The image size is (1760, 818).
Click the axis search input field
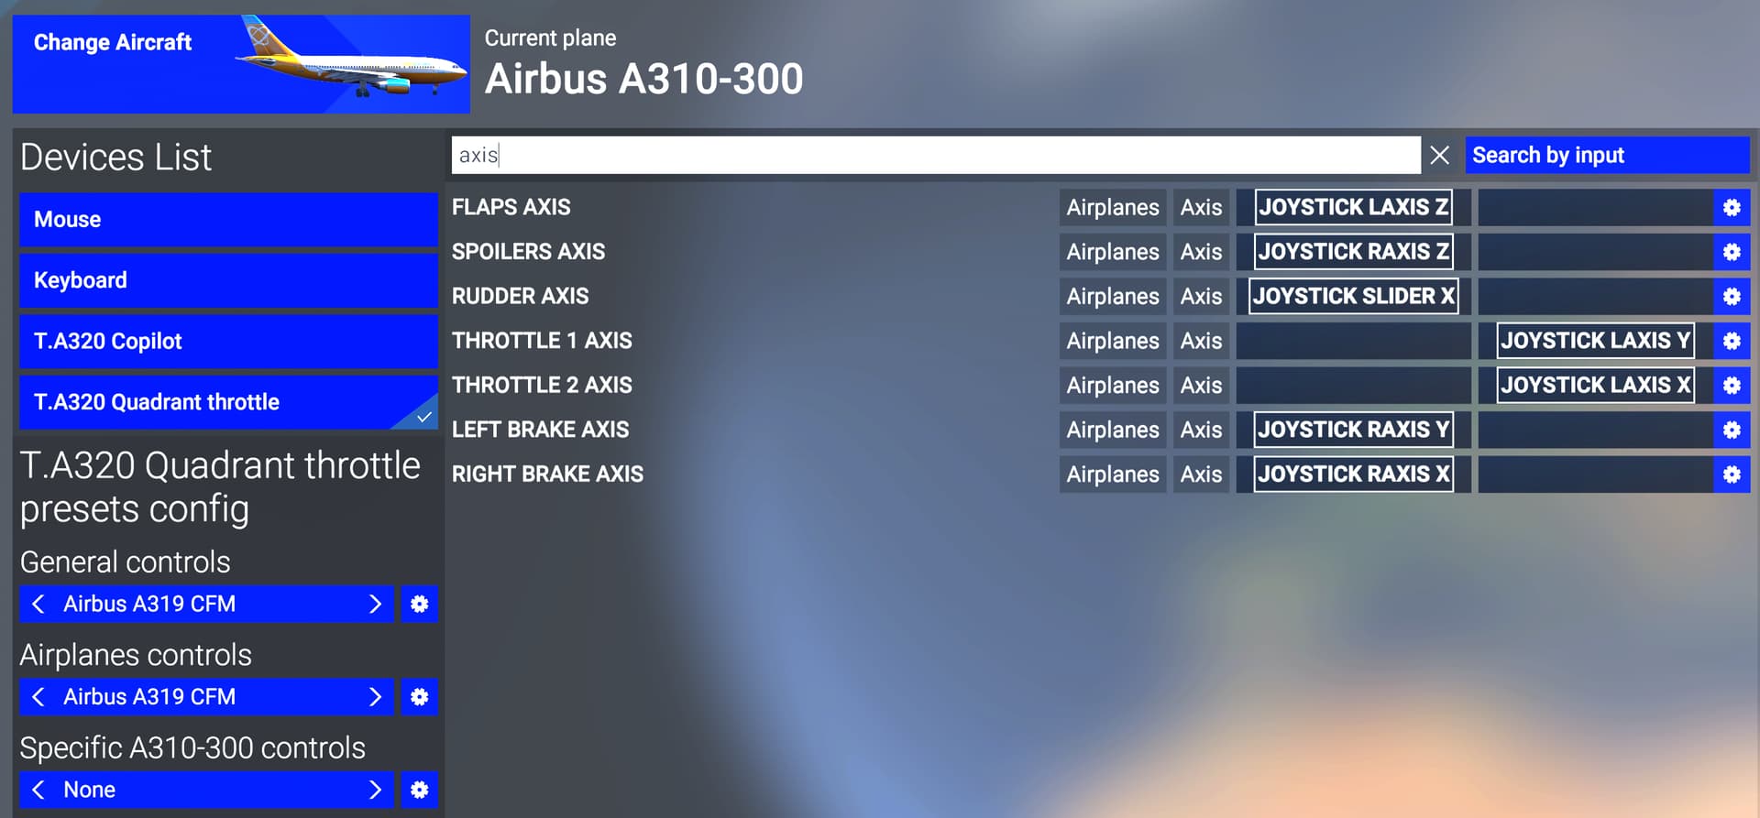[935, 156]
